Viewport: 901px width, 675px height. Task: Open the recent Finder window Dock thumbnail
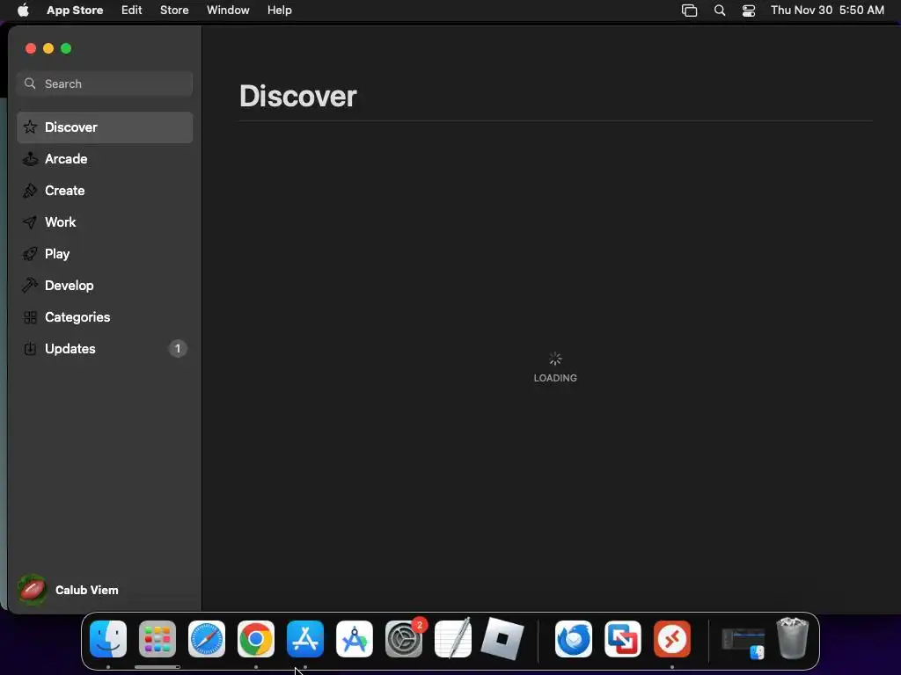(x=744, y=642)
